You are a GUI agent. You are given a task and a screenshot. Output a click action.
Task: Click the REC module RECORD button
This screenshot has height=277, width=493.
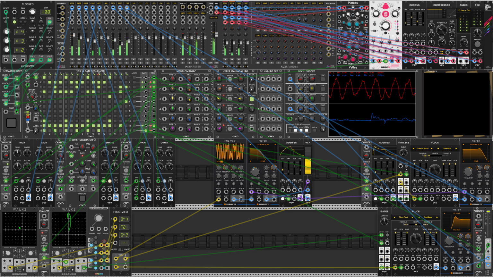coord(477,45)
